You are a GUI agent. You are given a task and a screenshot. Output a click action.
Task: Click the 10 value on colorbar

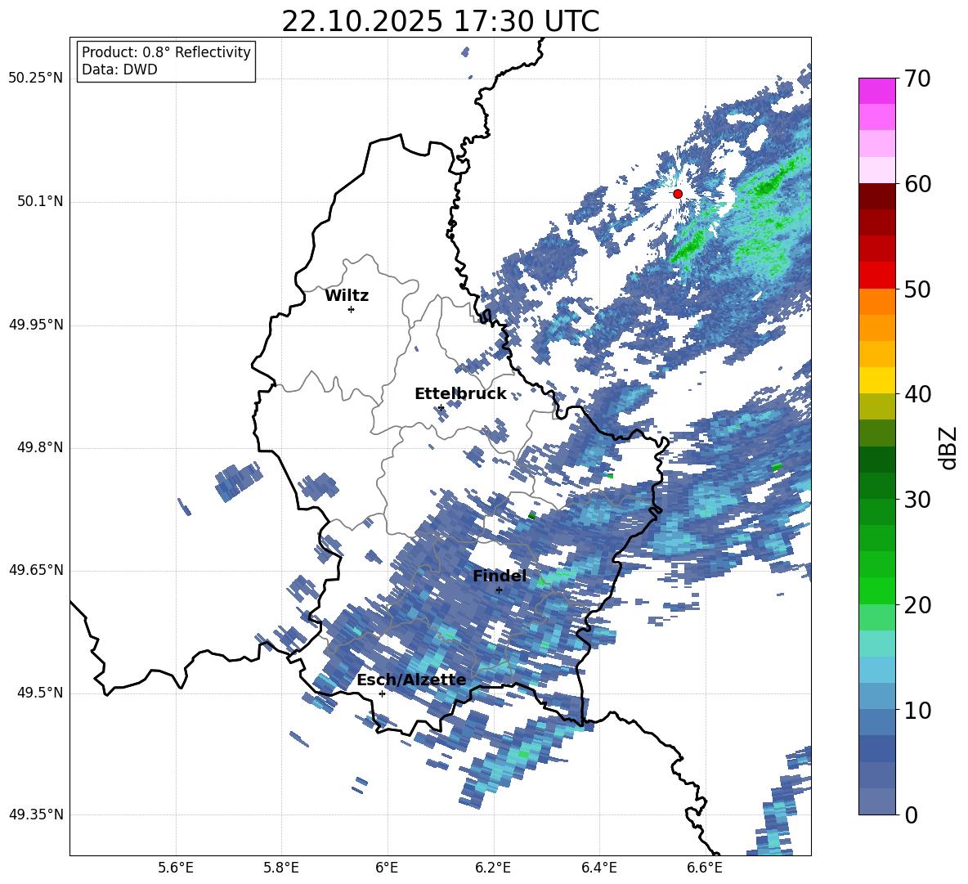point(917,710)
